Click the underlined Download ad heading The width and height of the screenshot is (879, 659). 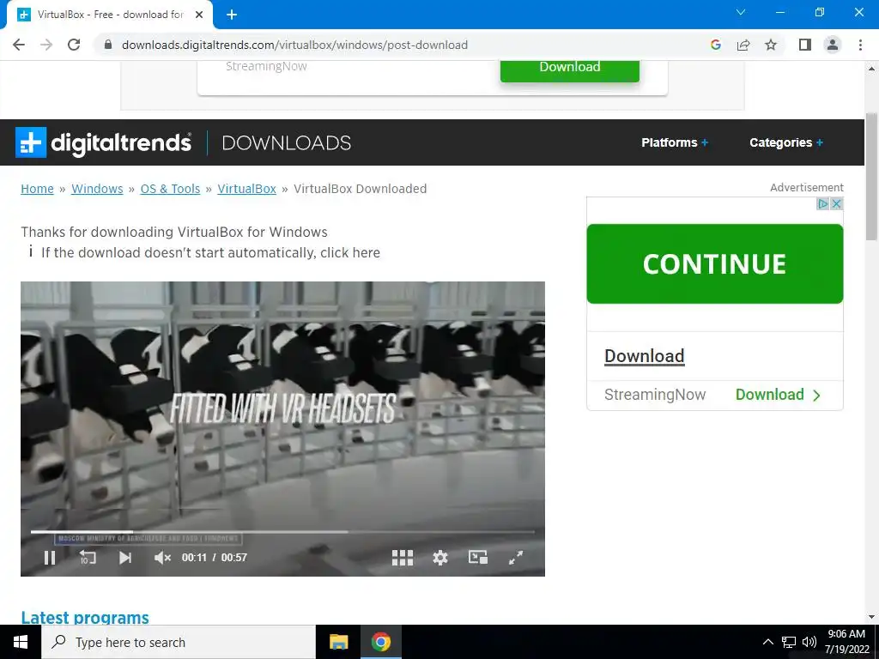(644, 356)
